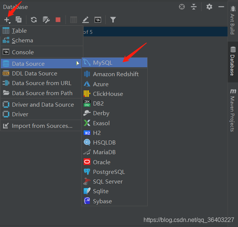
Task: Click the red Disconnect stop icon
Action: tap(58, 20)
